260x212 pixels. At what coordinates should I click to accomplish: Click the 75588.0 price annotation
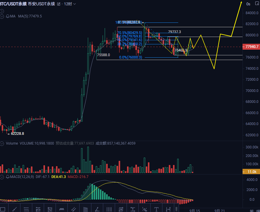[104, 55]
